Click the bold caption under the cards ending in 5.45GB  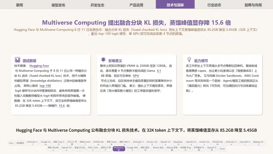136,130
